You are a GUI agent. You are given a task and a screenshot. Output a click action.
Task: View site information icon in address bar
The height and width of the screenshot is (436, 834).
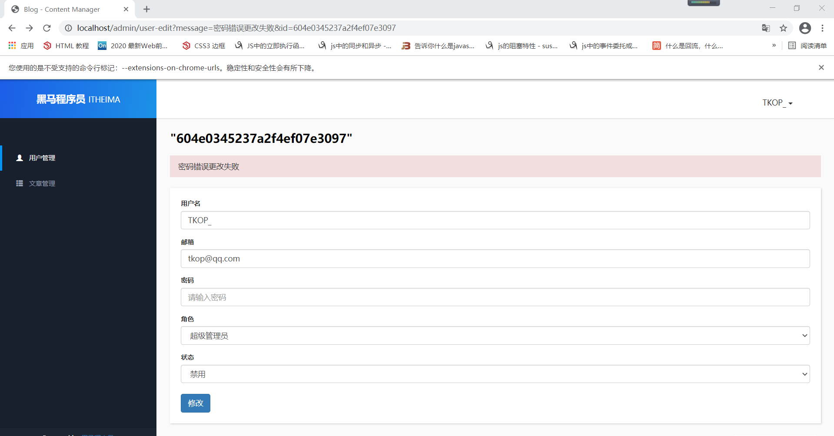tap(68, 28)
